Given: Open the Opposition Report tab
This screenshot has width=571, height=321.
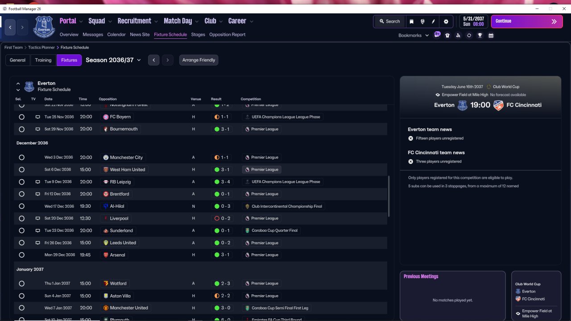Looking at the screenshot, I should pyautogui.click(x=227, y=34).
